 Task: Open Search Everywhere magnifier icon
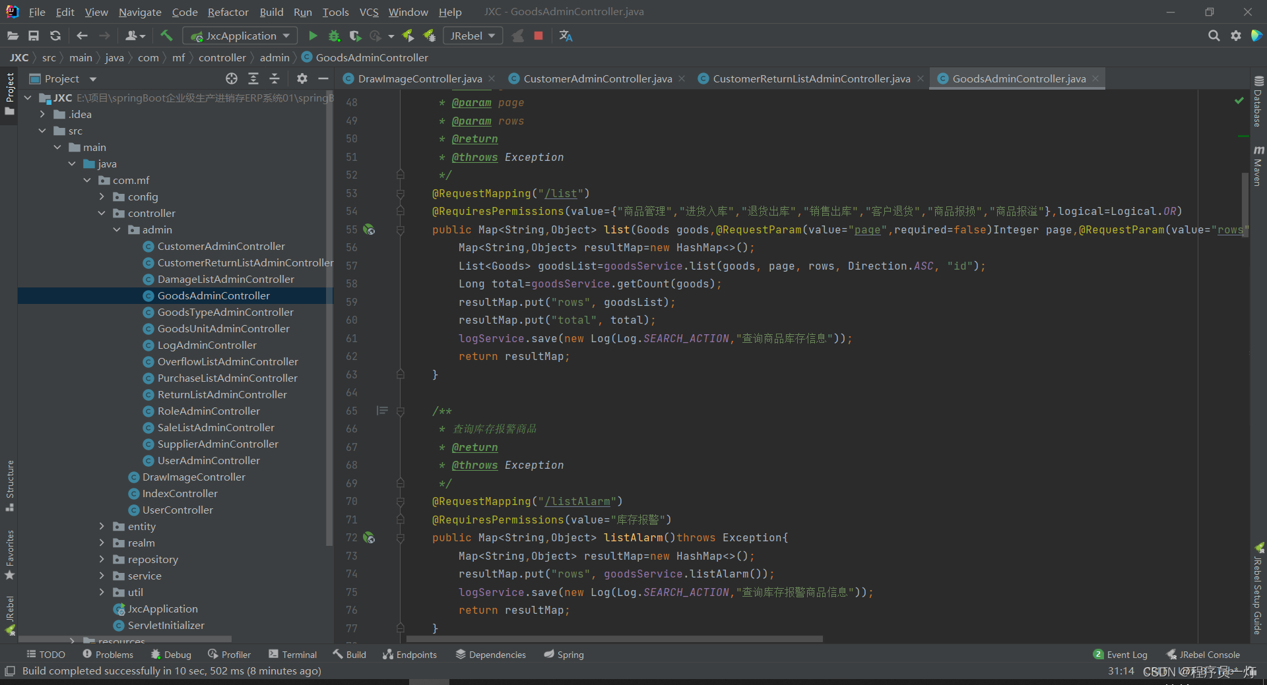1214,36
